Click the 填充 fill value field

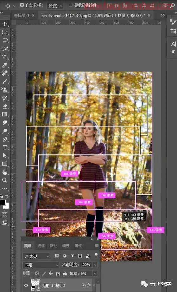click(x=86, y=273)
